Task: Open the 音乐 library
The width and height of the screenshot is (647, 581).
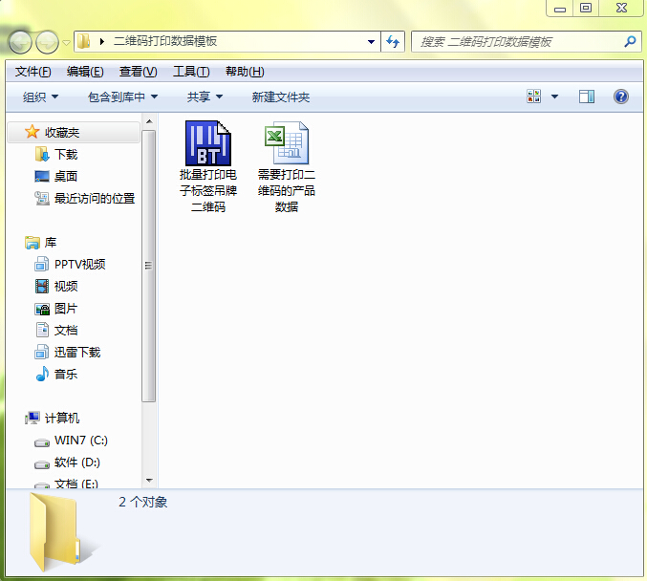Action: [66, 374]
